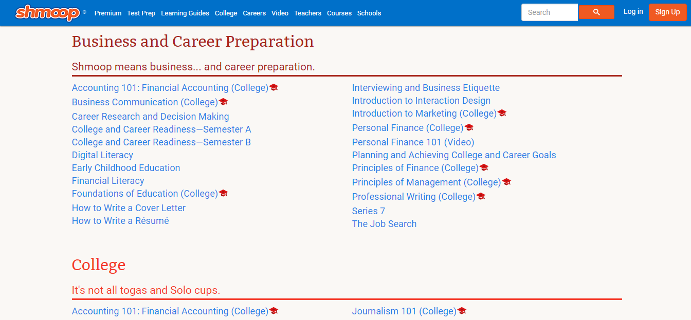Click graduation cap beside Business Communication (College)
The width and height of the screenshot is (691, 320).
click(x=223, y=102)
